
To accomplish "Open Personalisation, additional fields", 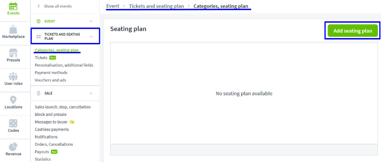I will point(64,65).
